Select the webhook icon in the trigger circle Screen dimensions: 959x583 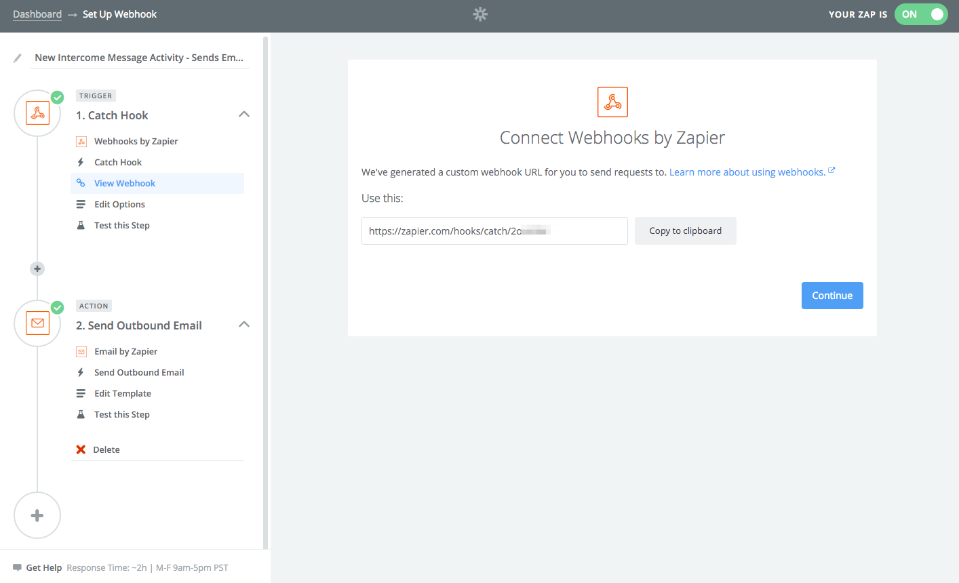coord(37,113)
